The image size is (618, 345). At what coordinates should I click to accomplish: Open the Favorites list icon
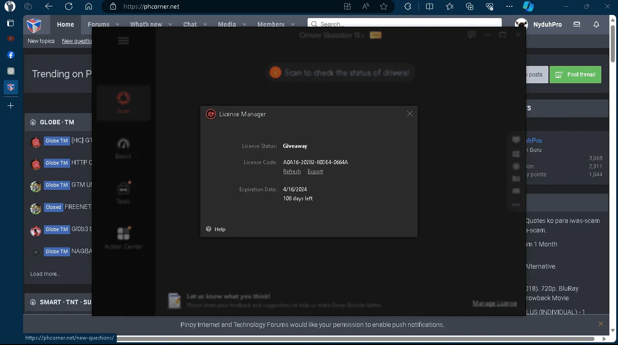click(449, 6)
